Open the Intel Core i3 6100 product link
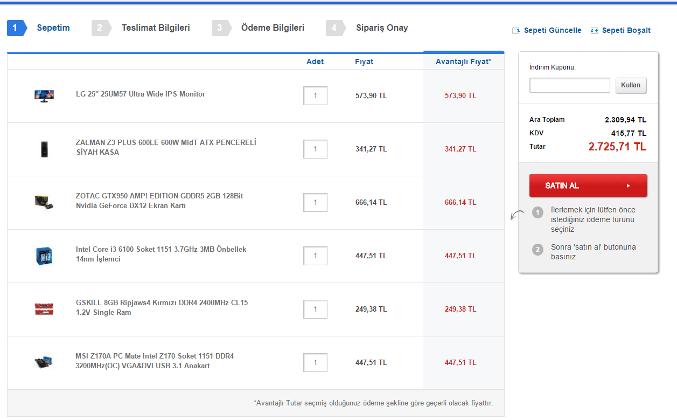This screenshot has height=420, width=677. pos(161,254)
